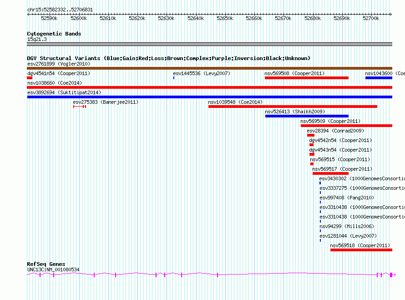Viewport: 405px width, 300px height.
Task: Open variant esv1445536 (Levy2007)
Action: (x=202, y=73)
